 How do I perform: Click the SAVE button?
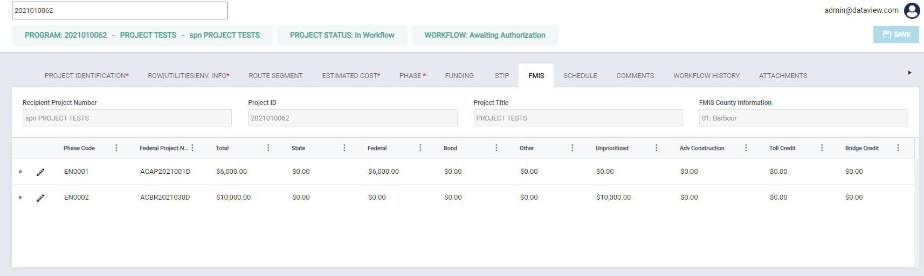point(896,34)
